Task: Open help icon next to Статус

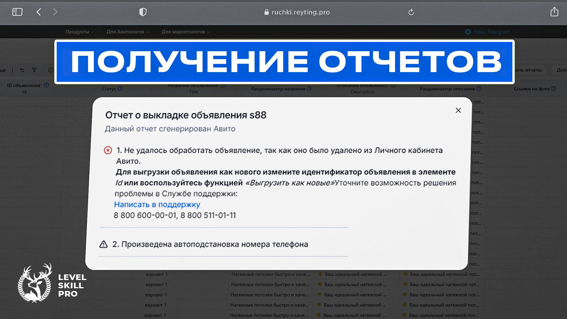Action: tap(120, 88)
